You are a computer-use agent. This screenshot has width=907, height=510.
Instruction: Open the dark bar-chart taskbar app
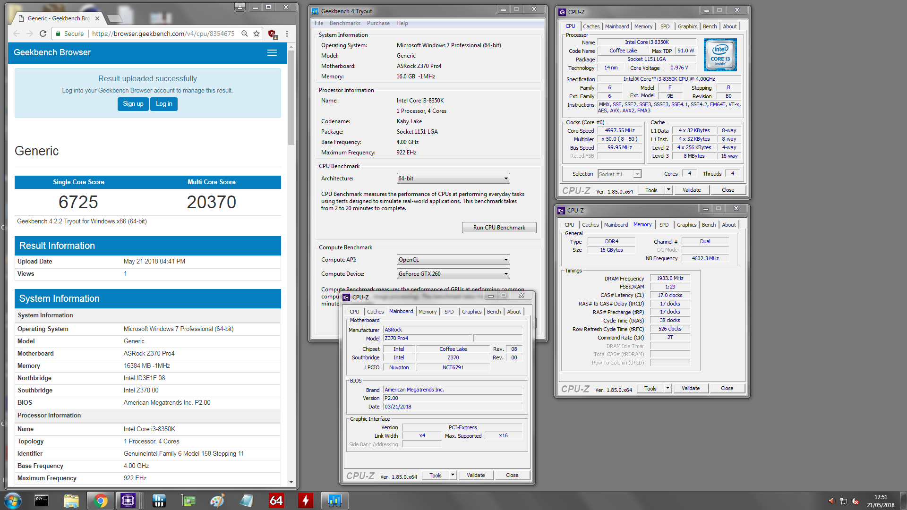[159, 501]
